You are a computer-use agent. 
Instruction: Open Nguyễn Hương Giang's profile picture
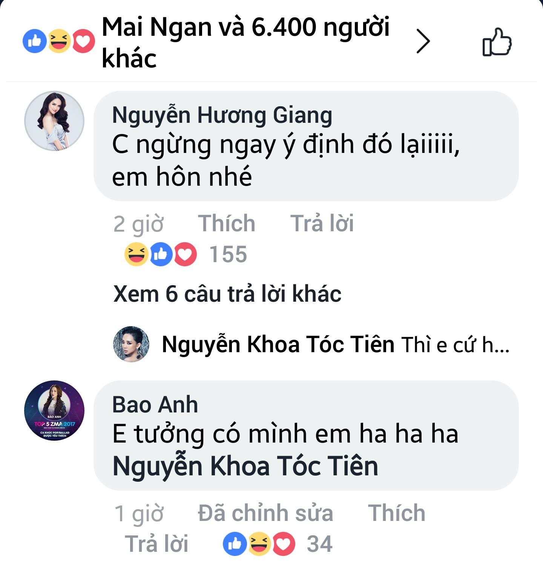(54, 121)
